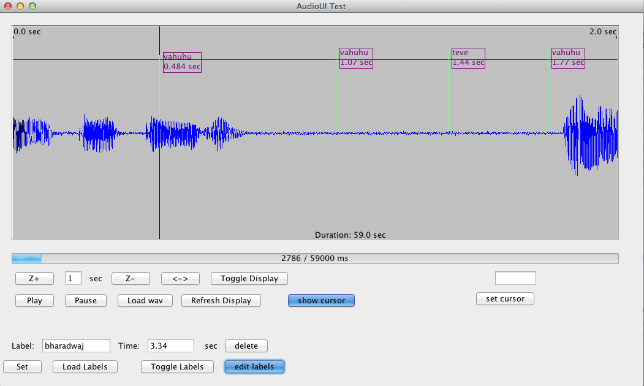Screen dimensions: 644x386
Task: Click the set cursor button
Action: coord(505,299)
